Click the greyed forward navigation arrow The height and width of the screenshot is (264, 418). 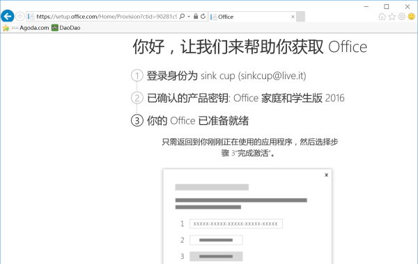[x=20, y=17]
